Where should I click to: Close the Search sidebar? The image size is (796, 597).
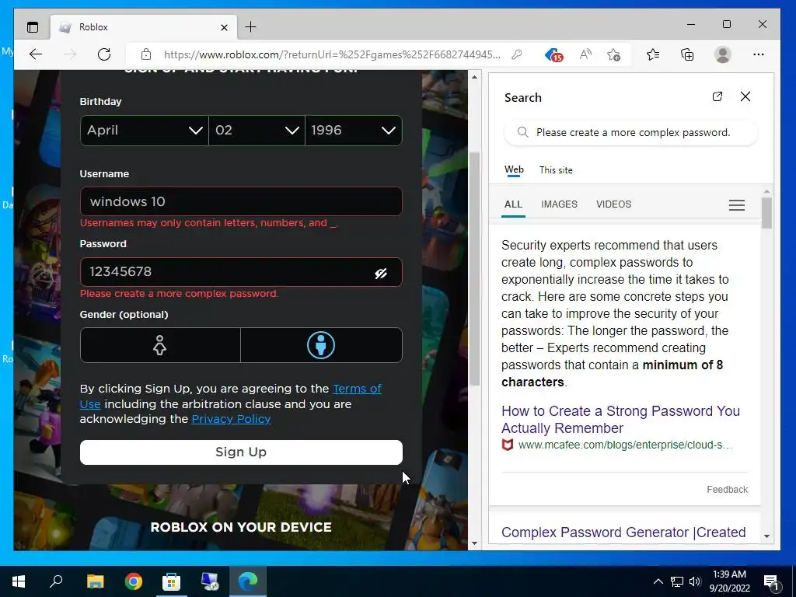tap(745, 96)
